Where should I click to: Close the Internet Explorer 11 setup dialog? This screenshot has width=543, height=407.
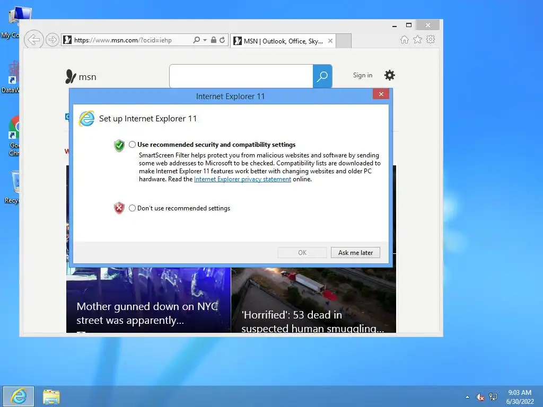[381, 94]
